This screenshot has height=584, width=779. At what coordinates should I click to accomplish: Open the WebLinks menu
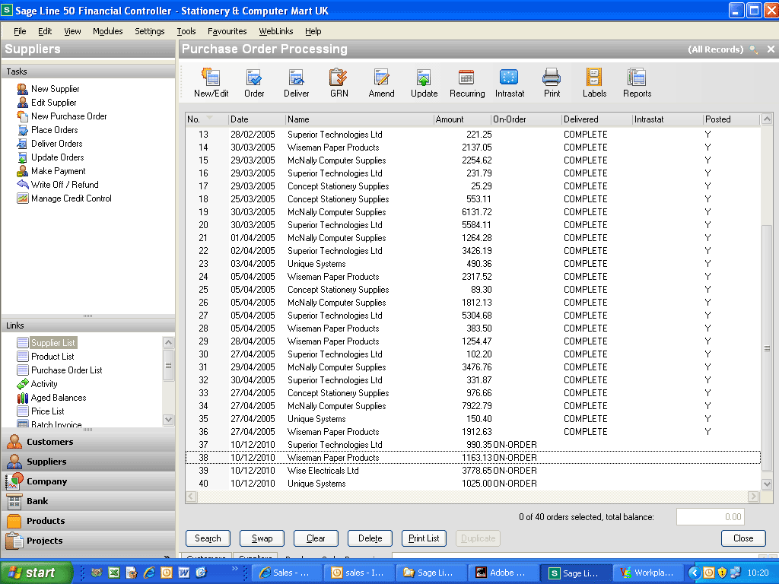(275, 31)
